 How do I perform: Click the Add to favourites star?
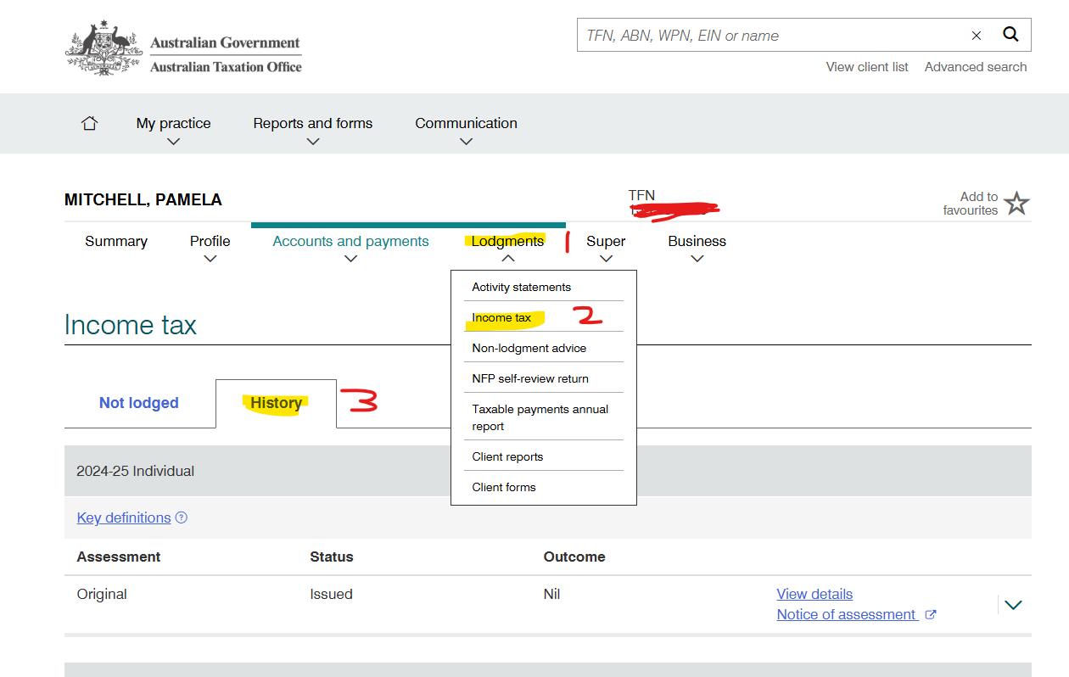click(1016, 204)
